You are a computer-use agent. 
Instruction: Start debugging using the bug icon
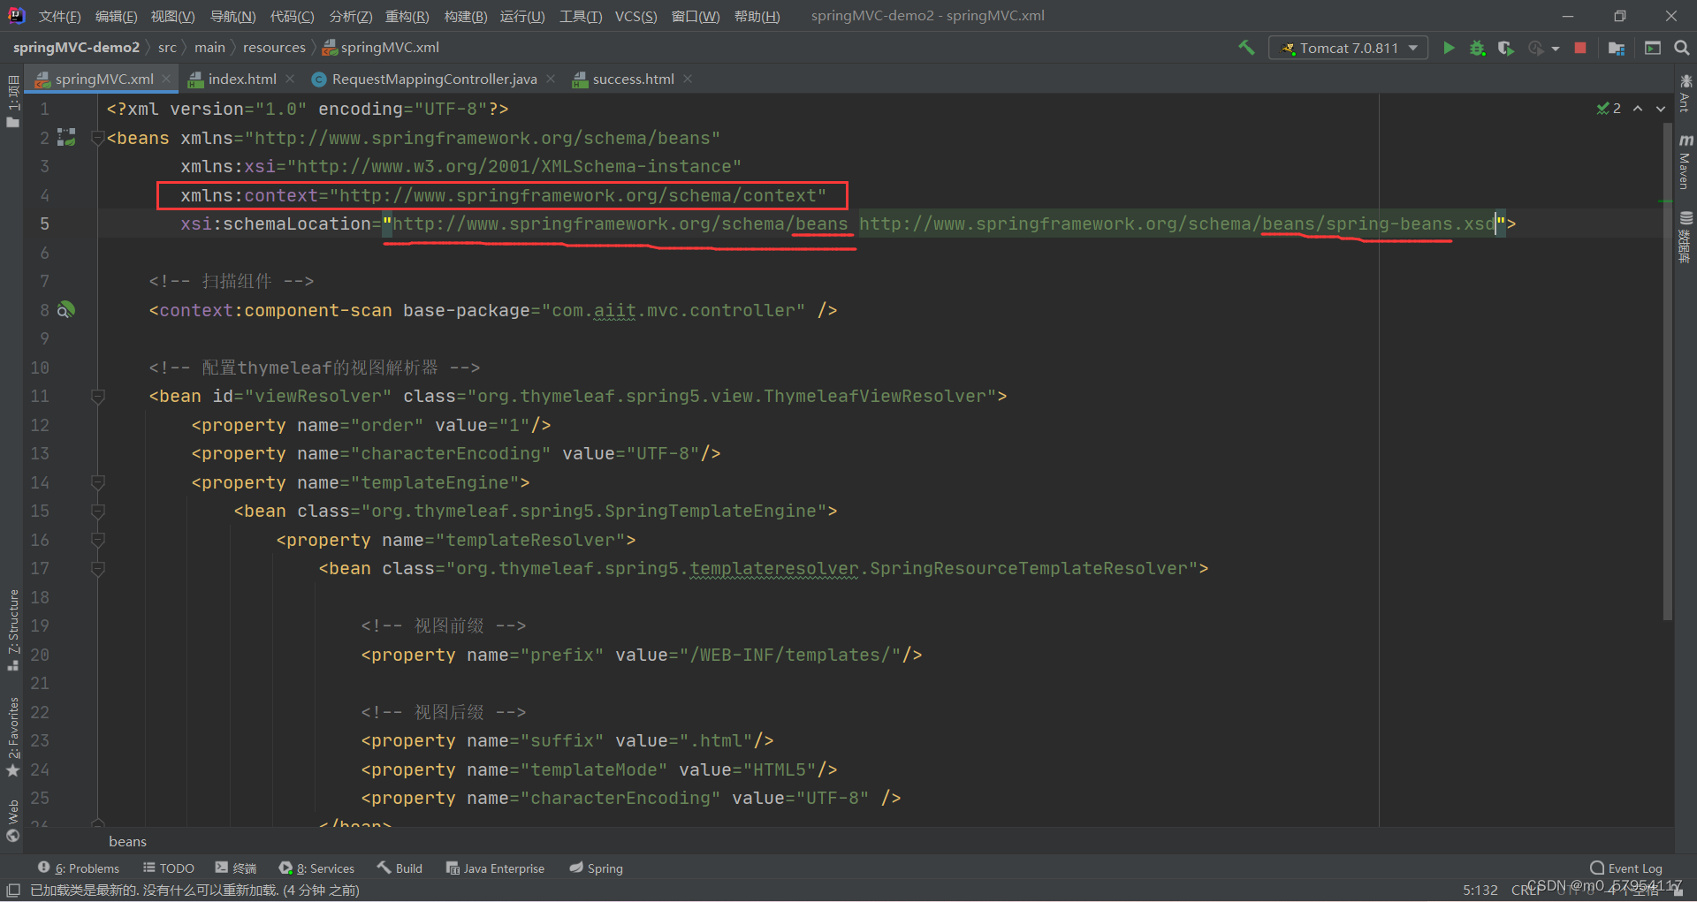click(1477, 48)
